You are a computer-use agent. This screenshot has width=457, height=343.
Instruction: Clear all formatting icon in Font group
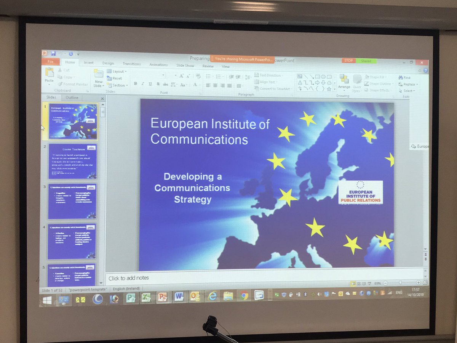click(x=198, y=76)
